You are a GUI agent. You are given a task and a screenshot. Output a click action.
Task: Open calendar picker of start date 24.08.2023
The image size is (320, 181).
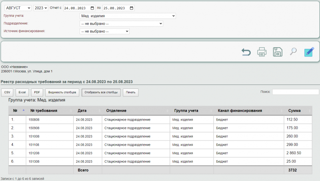point(93,8)
